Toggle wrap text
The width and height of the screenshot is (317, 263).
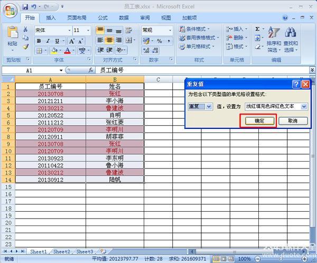[x=128, y=30]
